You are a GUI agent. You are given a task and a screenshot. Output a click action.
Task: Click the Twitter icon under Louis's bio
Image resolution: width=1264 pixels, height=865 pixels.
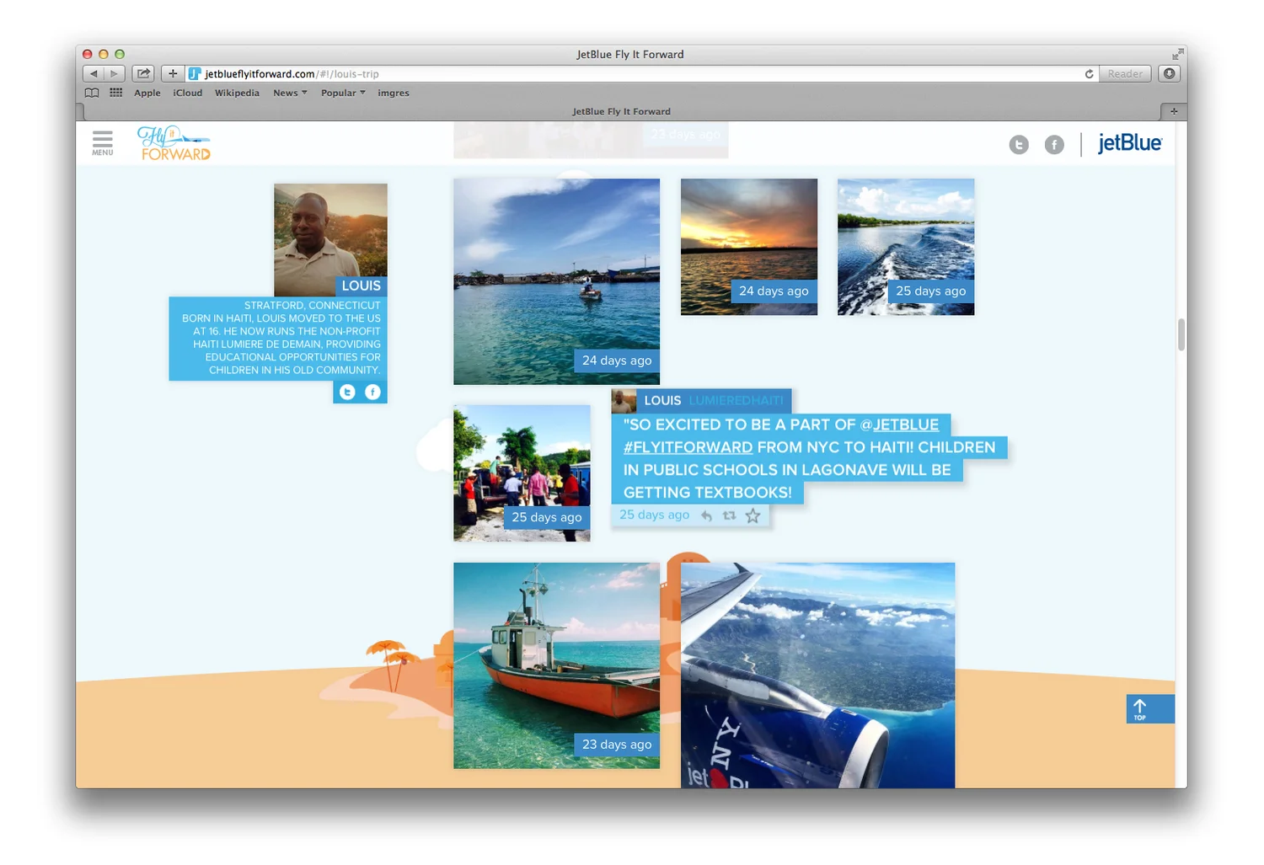tap(347, 392)
